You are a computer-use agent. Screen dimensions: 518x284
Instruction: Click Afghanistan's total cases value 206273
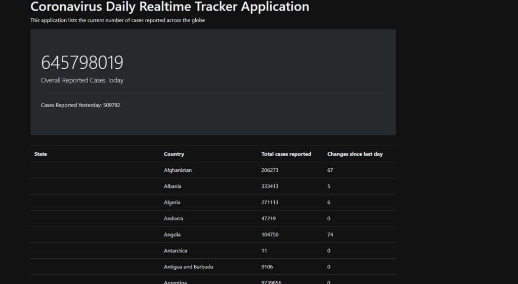[270, 170]
